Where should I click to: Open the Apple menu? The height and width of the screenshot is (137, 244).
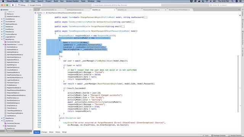[x=3, y=1]
